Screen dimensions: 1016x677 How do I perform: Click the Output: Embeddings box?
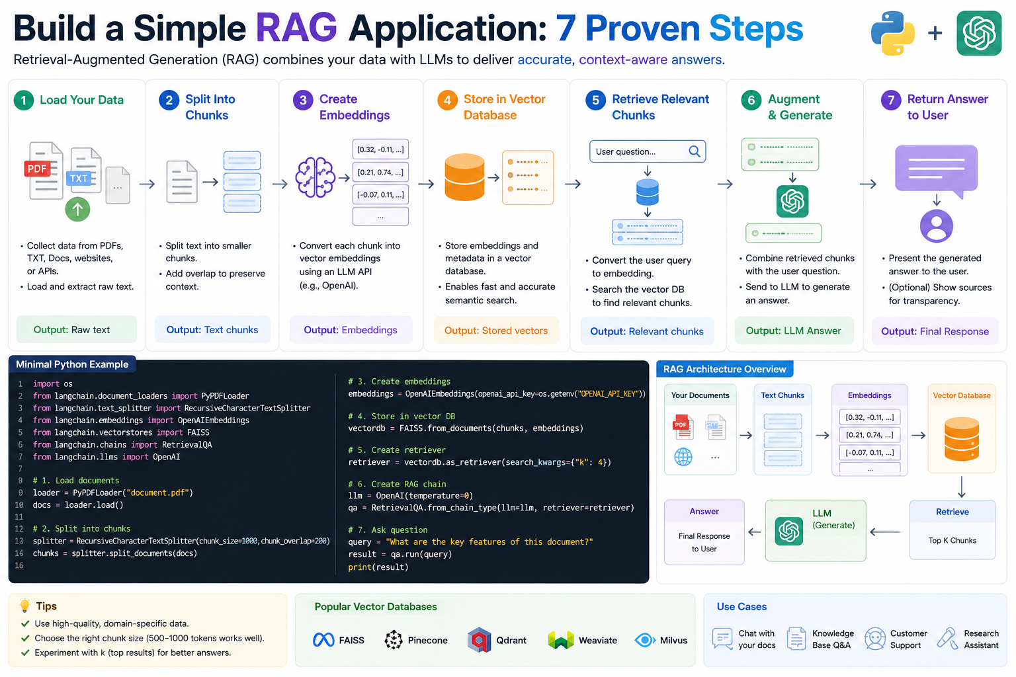click(x=351, y=329)
